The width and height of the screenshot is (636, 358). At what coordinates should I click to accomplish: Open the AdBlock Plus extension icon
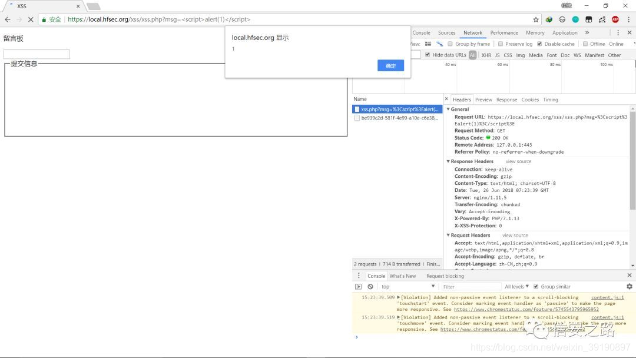[x=615, y=19]
